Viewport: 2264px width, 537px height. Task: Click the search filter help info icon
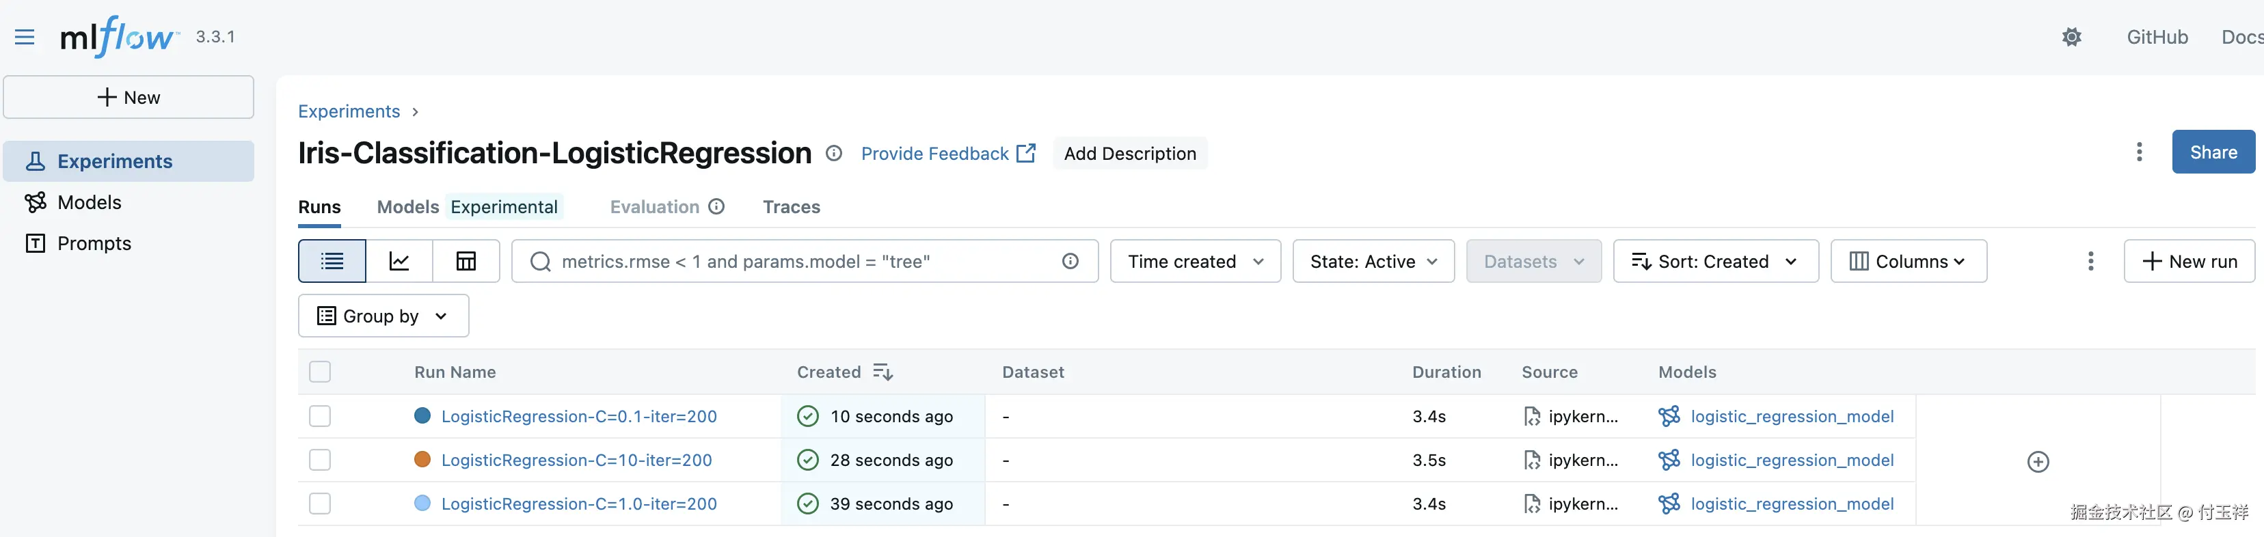coord(1070,261)
